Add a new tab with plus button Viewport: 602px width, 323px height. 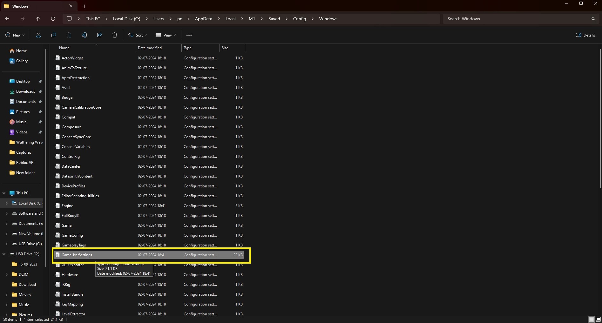tap(85, 6)
